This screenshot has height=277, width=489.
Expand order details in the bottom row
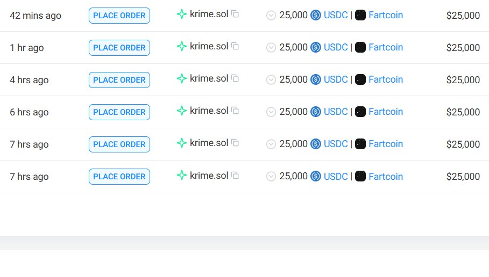[x=271, y=177]
